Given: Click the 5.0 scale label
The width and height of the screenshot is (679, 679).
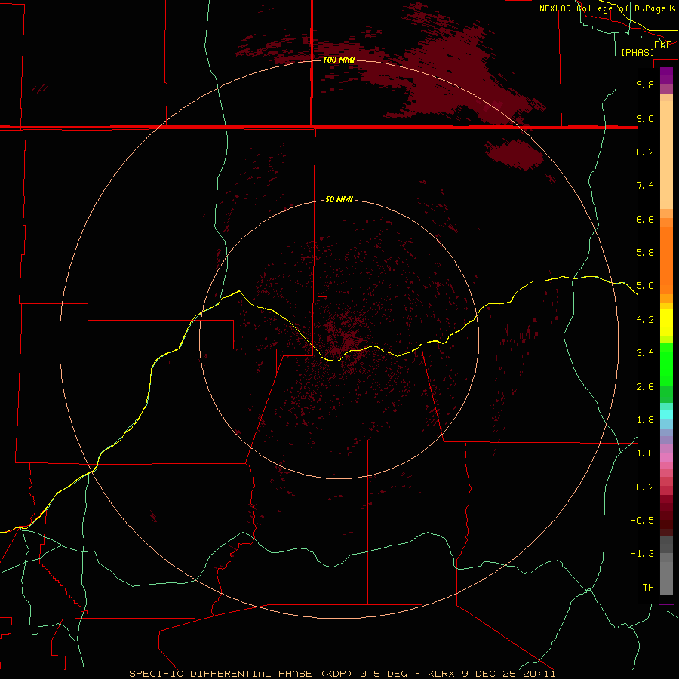Looking at the screenshot, I should 645,286.
